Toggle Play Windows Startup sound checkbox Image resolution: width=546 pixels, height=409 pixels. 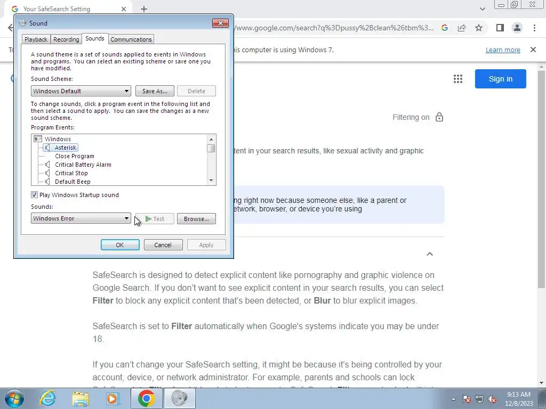click(x=34, y=195)
